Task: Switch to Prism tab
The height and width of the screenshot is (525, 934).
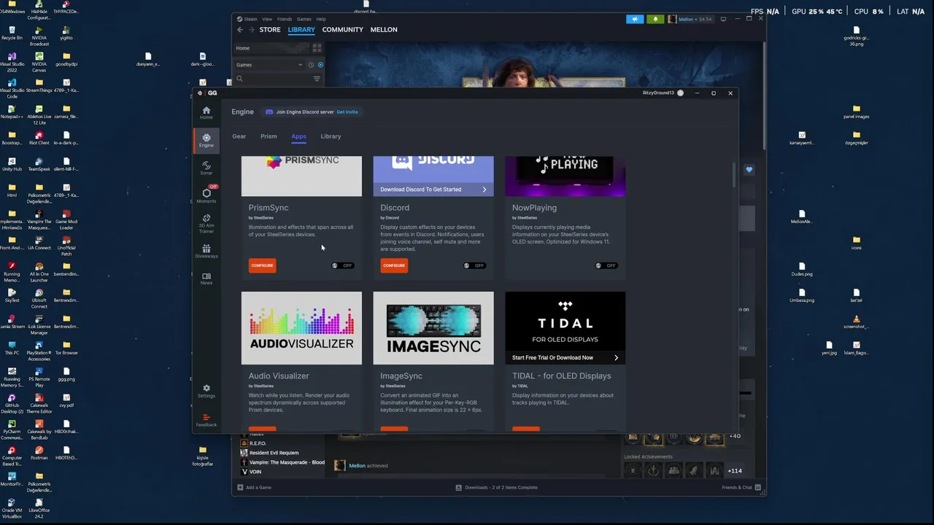Action: coord(269,136)
